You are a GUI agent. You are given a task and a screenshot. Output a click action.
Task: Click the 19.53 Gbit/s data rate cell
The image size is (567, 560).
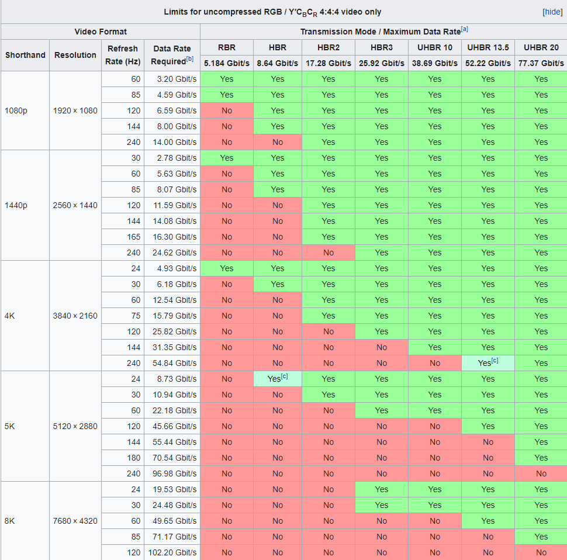[172, 489]
